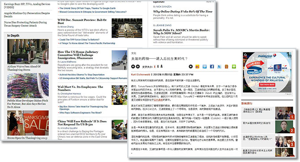The image size is (300, 162).
Task: Select the smallest red A font size
Action: pyautogui.click(x=155, y=66)
